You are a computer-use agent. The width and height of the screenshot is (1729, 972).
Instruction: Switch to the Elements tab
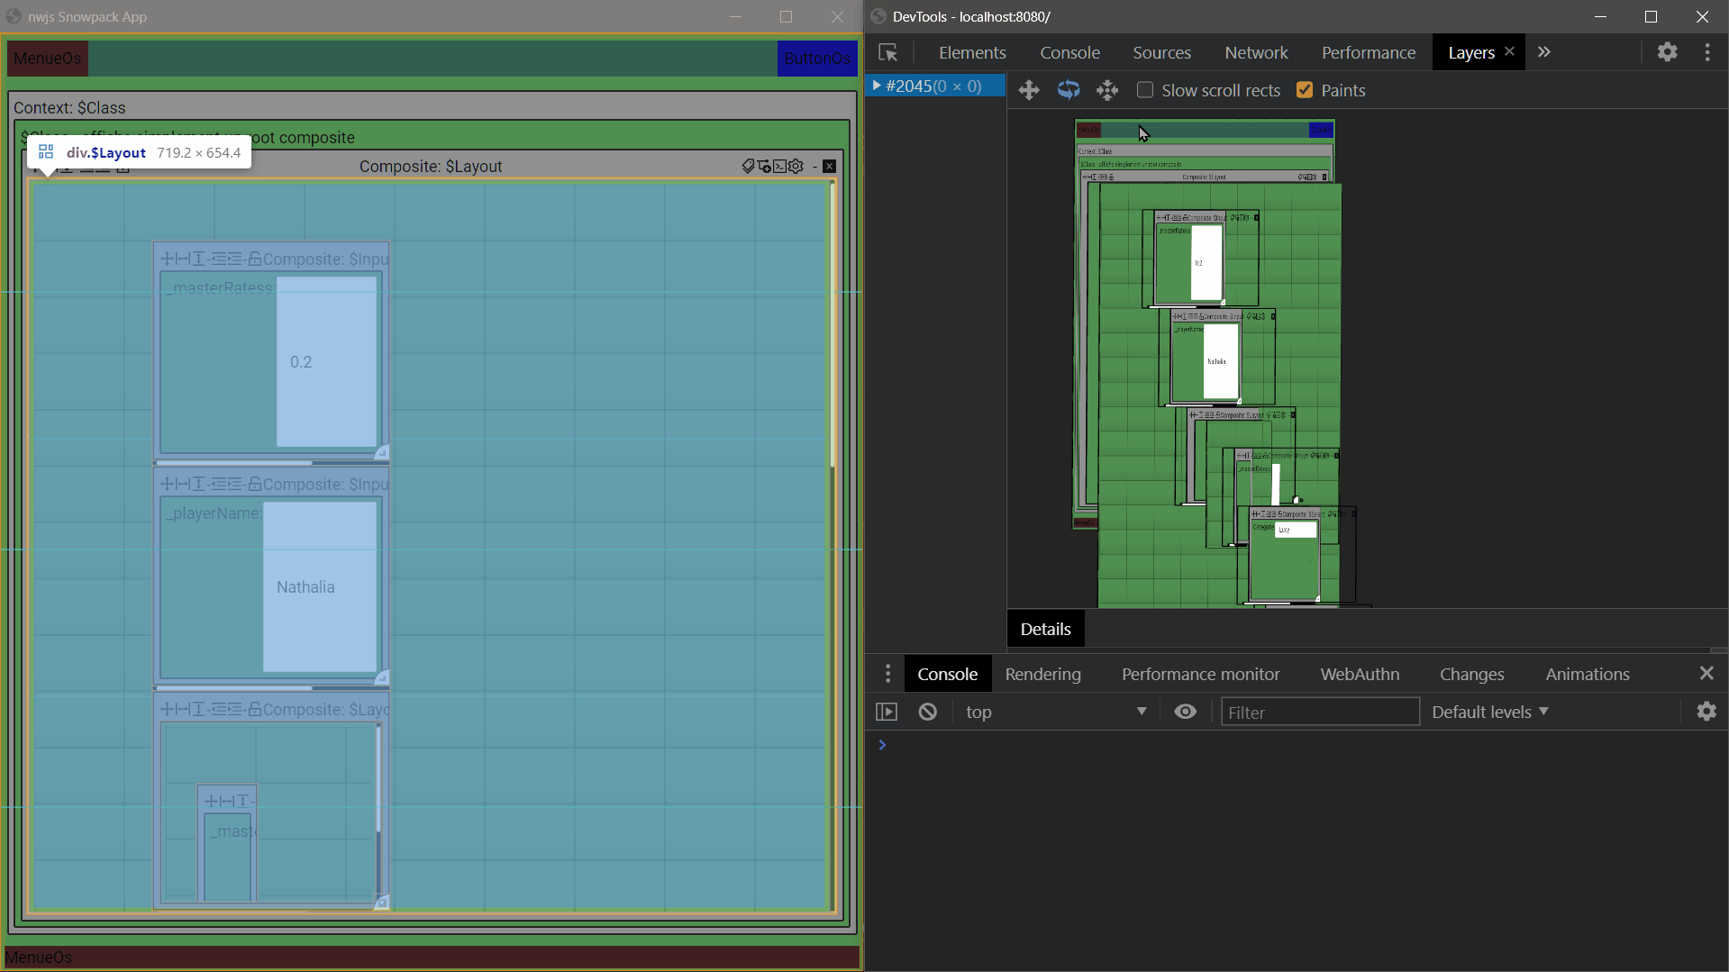(x=972, y=52)
